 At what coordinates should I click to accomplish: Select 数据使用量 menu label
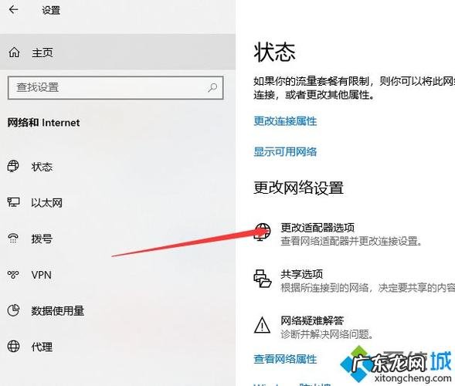point(58,311)
